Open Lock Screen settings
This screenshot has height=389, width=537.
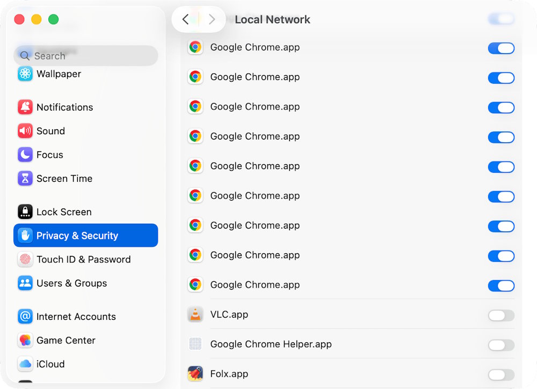(25, 212)
